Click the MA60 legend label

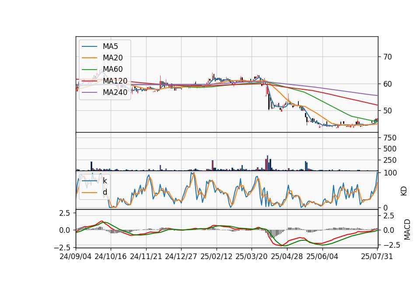click(112, 70)
